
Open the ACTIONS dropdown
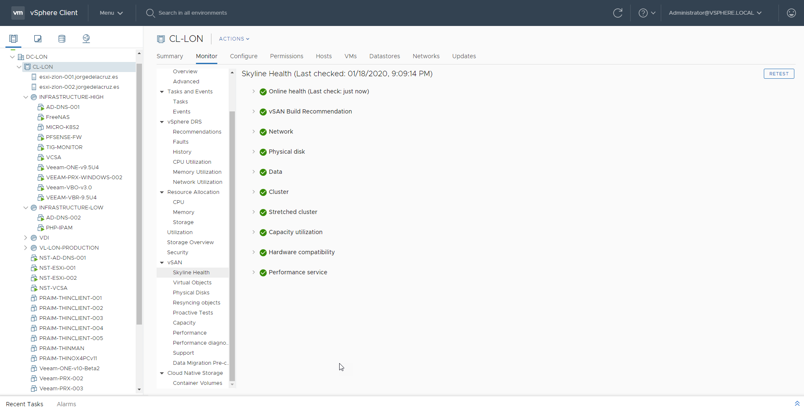click(234, 39)
